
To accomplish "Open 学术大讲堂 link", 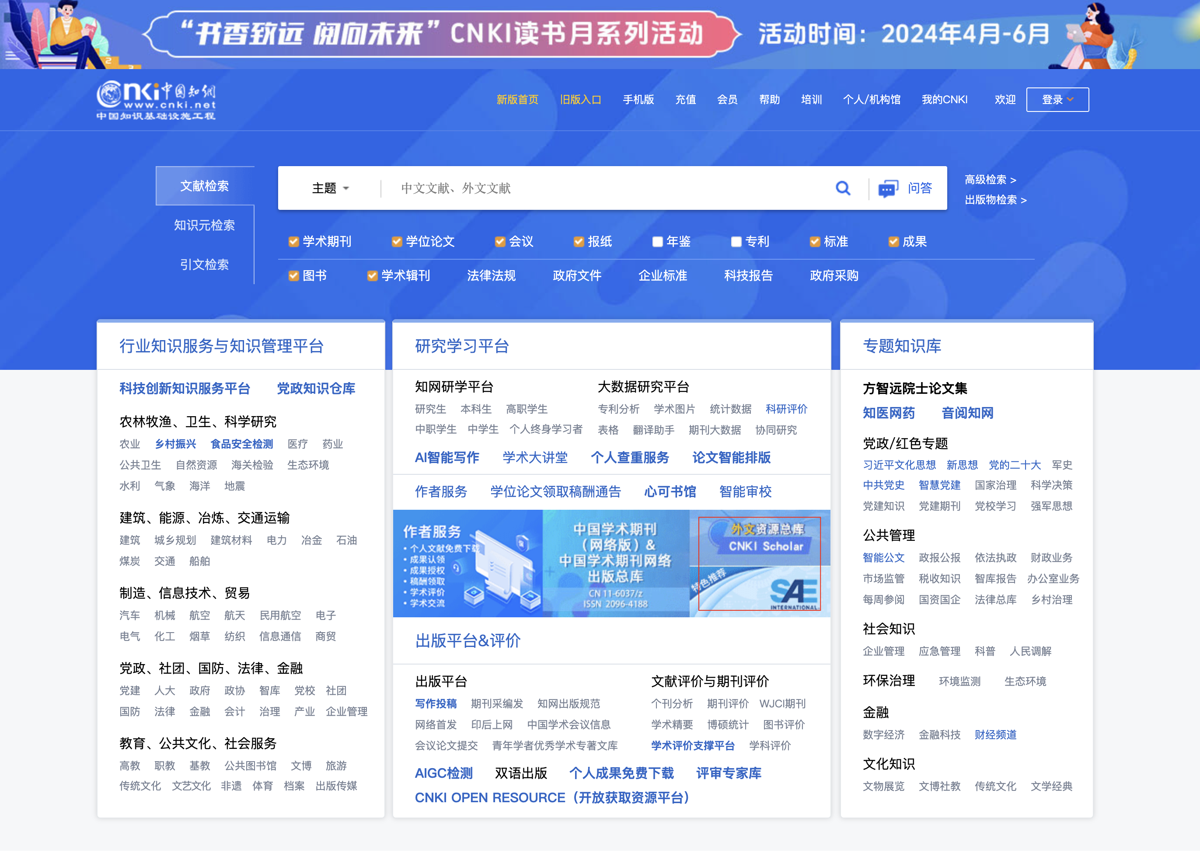I will coord(535,457).
